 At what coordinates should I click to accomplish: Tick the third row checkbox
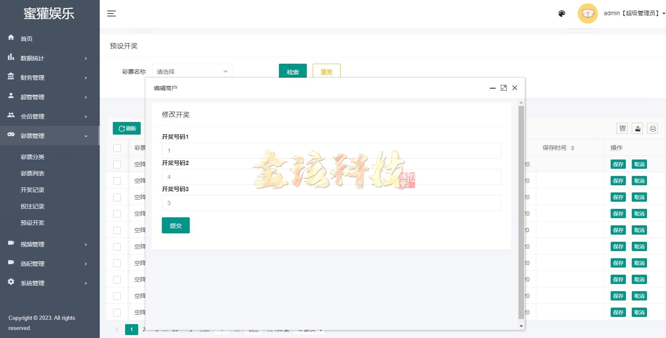117,197
